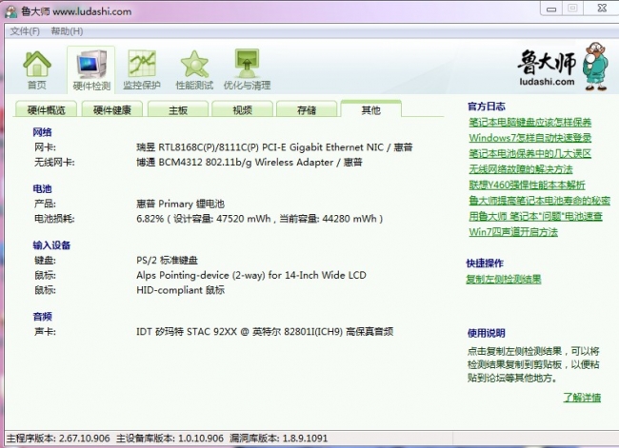Screen dimensions: 619x448
Task: Open link Win7四声道开启方法
Action: 513,231
